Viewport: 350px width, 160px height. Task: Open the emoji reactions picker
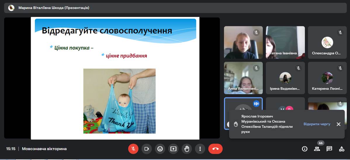[x=160, y=149]
